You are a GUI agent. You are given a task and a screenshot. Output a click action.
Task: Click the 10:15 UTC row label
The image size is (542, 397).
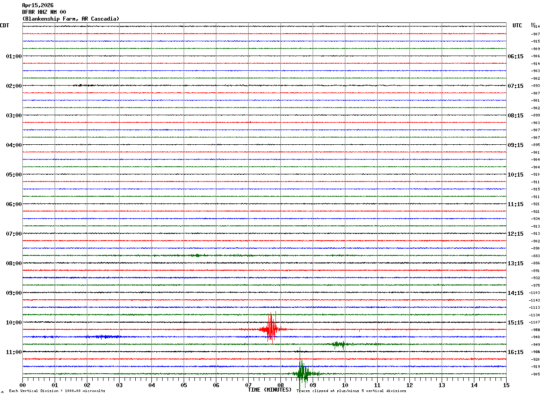point(516,175)
